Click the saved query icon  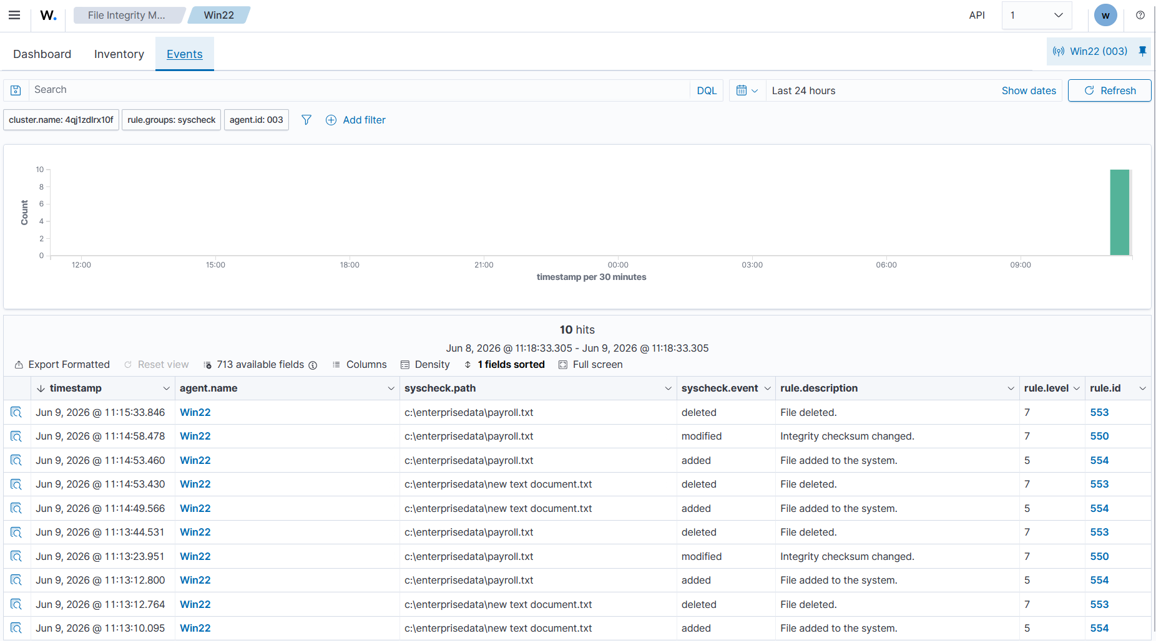pyautogui.click(x=16, y=90)
